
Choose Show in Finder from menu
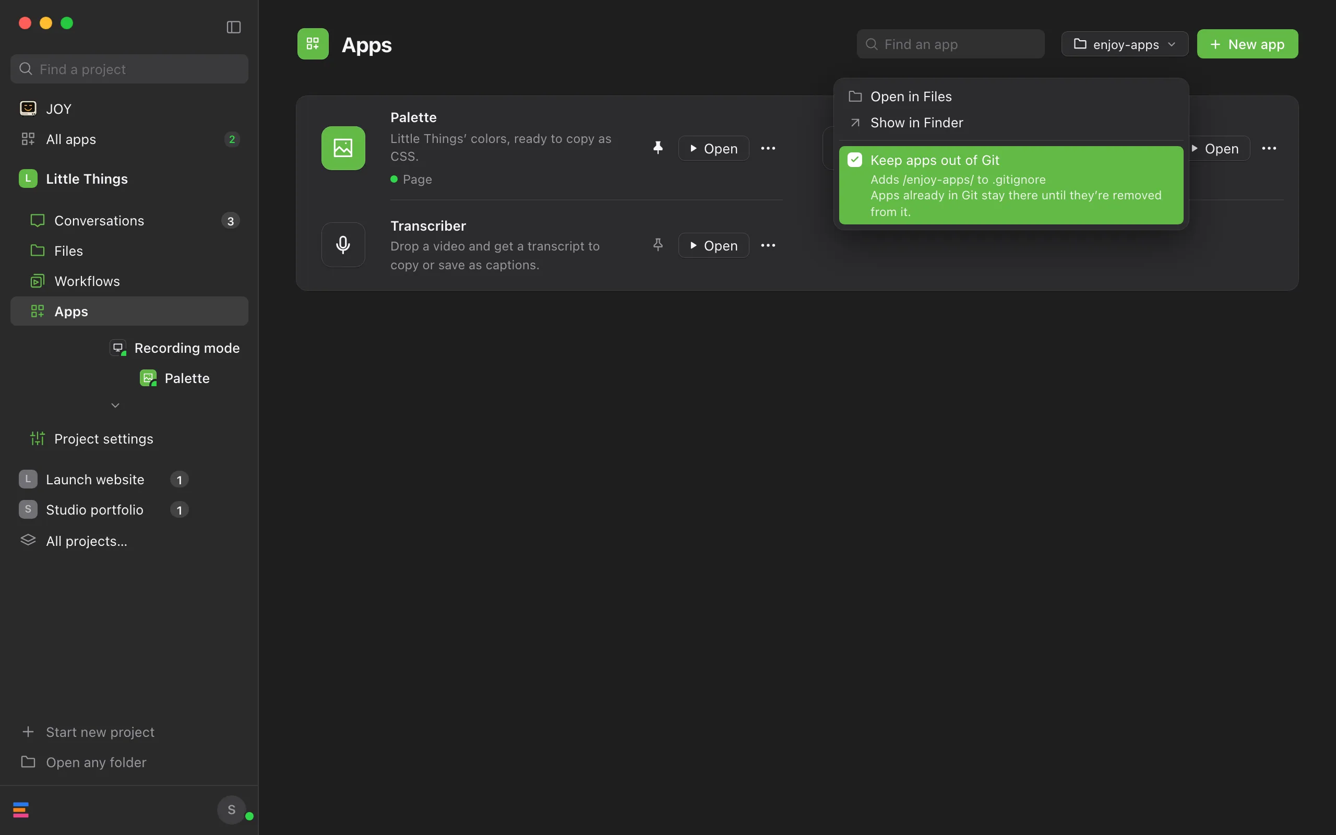click(x=1011, y=123)
